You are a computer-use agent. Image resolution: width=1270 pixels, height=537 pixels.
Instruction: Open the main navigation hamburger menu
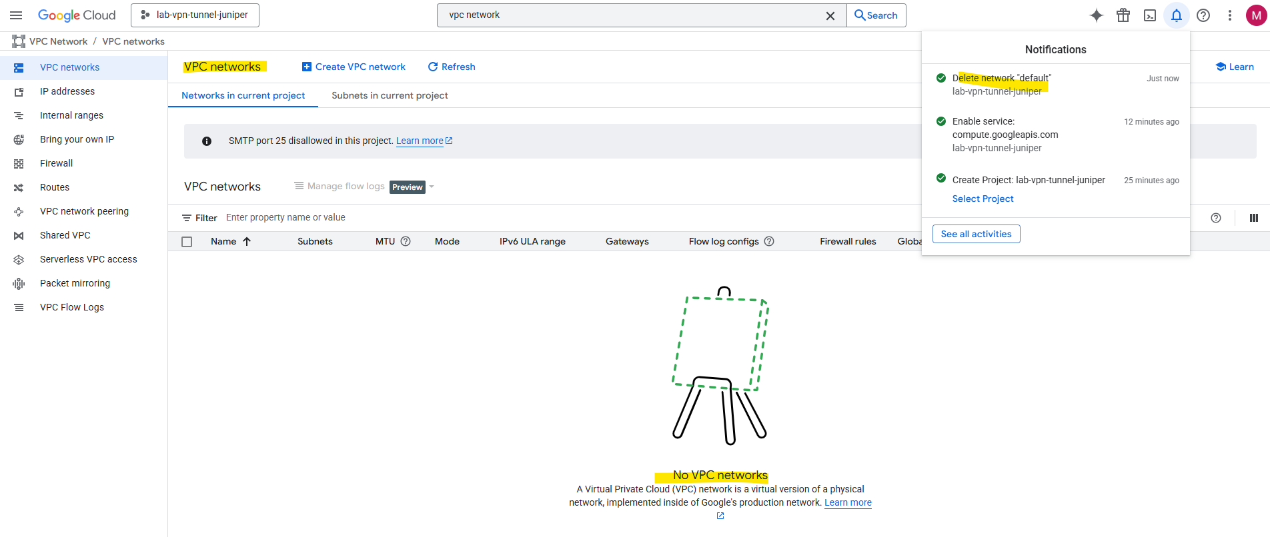(16, 15)
